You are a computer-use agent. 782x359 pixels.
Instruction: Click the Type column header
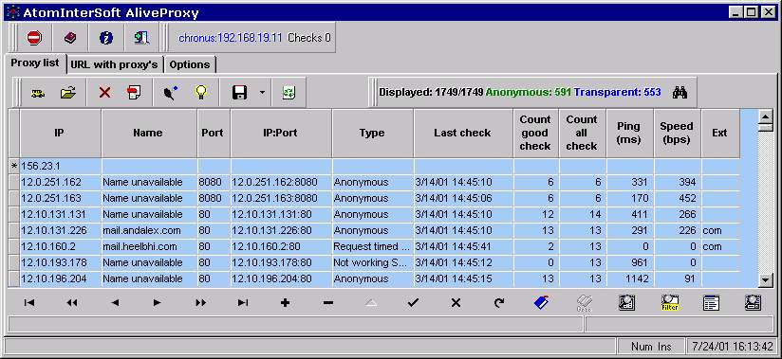372,133
